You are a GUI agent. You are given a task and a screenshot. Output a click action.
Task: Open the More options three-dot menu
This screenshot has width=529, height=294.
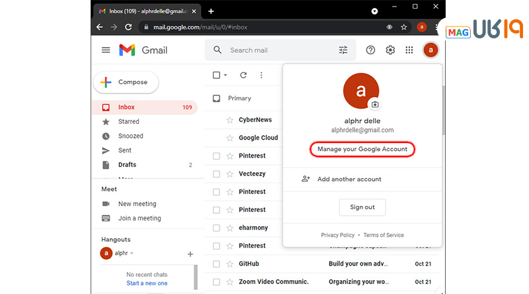pyautogui.click(x=261, y=75)
